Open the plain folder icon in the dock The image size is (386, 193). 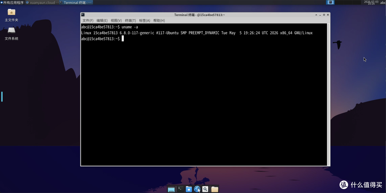point(215,189)
